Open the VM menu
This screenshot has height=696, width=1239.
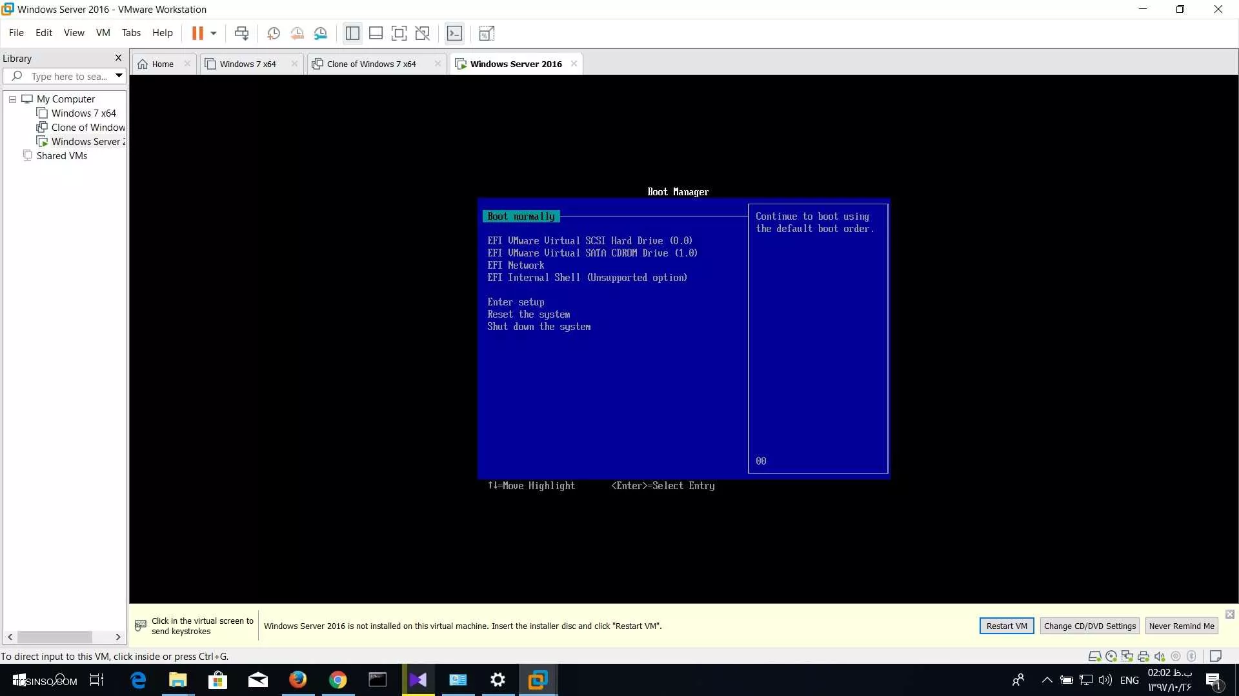click(103, 33)
